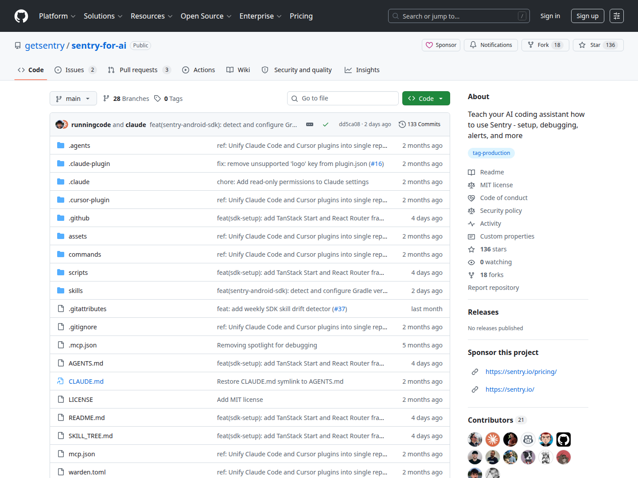Switch to the Pull requests tab
This screenshot has width=638, height=478.
click(139, 70)
